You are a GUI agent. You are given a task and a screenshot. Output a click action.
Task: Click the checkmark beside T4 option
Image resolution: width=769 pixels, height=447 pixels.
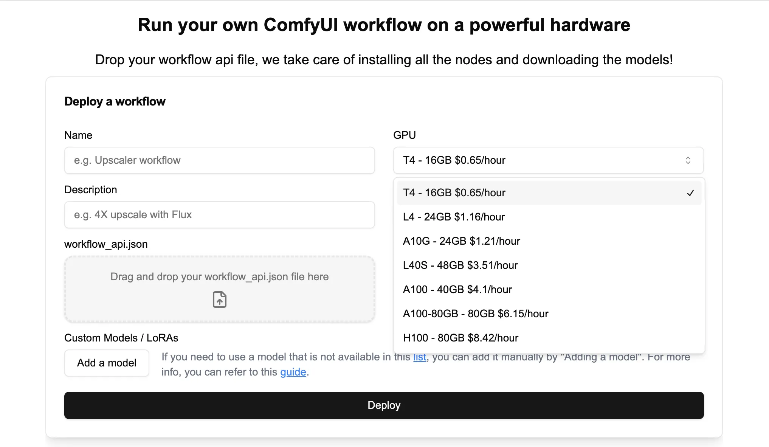pyautogui.click(x=690, y=193)
